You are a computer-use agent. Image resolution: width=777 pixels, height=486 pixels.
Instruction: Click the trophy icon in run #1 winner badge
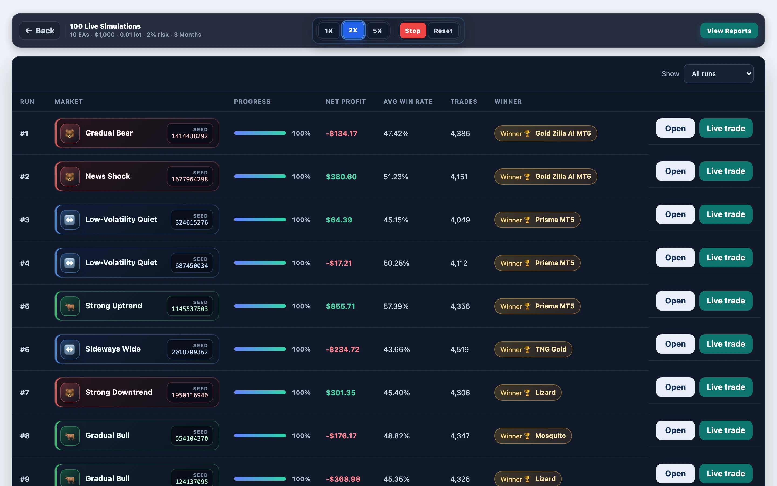click(x=527, y=133)
